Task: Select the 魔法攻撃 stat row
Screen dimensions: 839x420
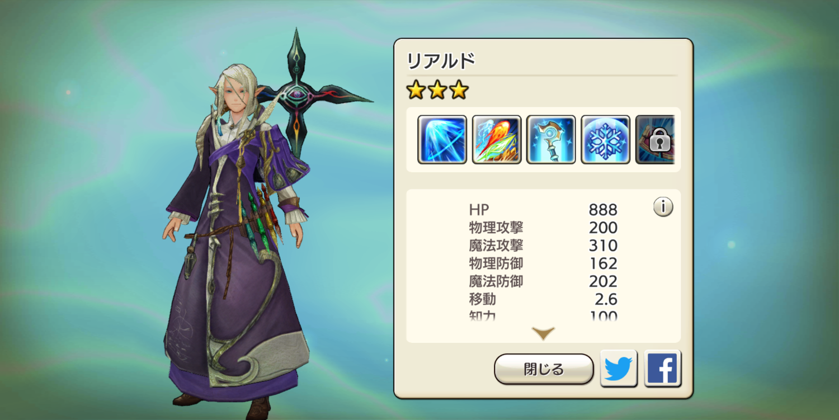Action: pos(543,246)
